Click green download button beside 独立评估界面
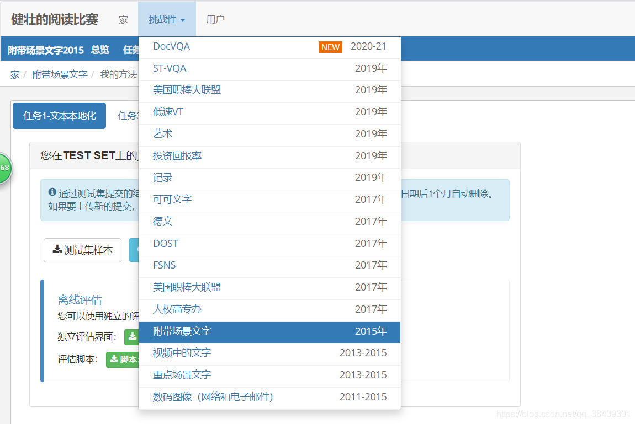 [131, 337]
